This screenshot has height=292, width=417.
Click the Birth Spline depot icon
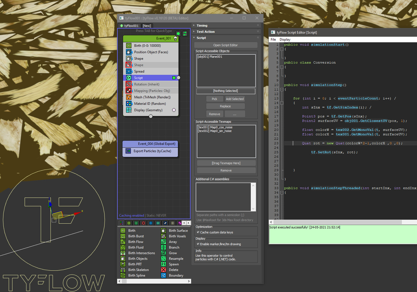(x=123, y=276)
